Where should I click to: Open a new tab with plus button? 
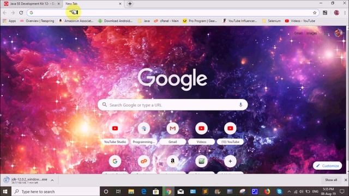pyautogui.click(x=130, y=4)
